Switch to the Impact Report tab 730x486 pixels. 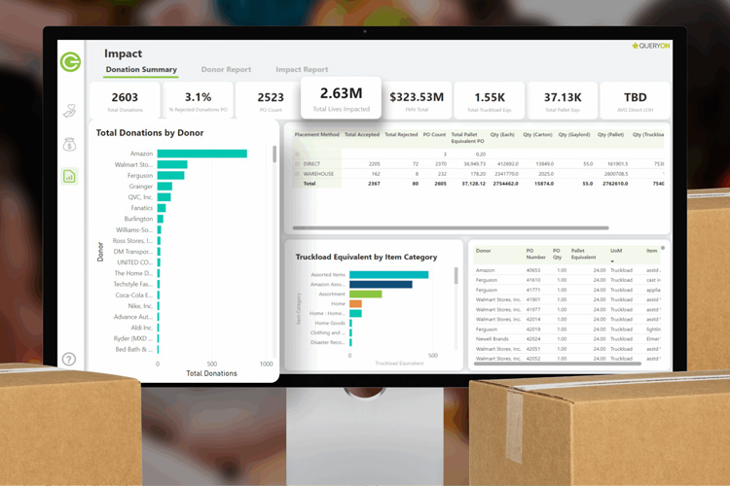[302, 69]
